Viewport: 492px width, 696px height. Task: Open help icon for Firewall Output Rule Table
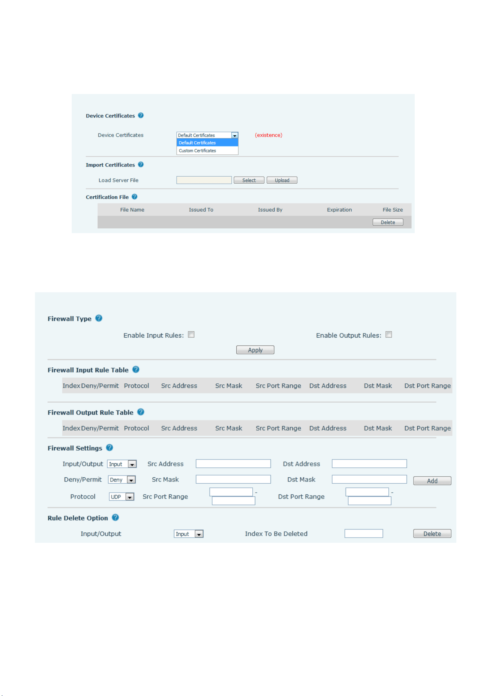point(141,412)
